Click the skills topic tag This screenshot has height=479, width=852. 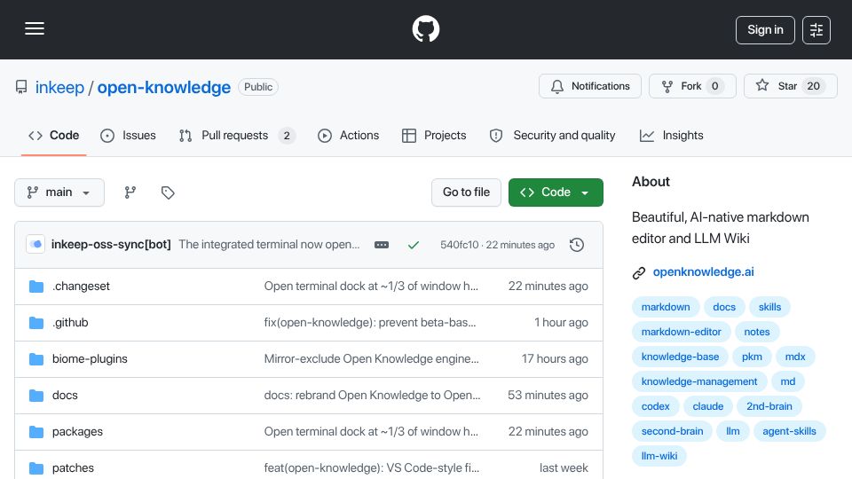[769, 307]
